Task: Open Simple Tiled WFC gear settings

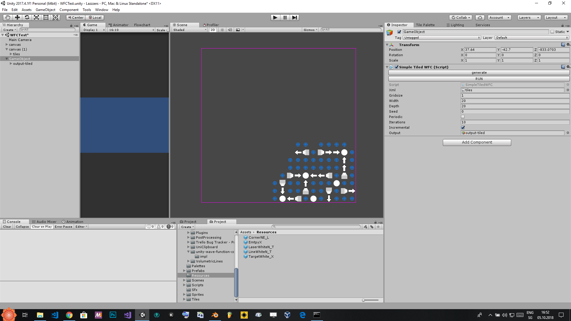Action: click(x=568, y=67)
